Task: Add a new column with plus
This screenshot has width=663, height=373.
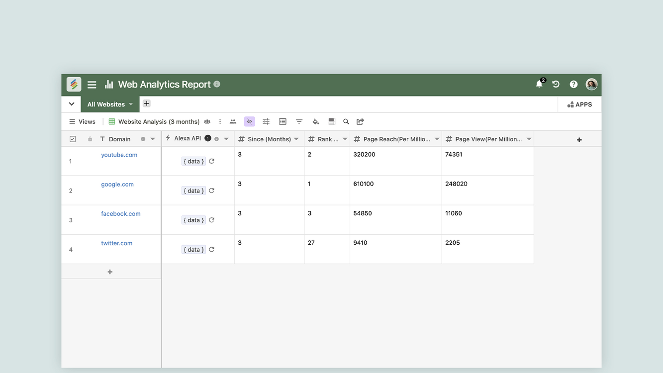Action: coord(579,140)
